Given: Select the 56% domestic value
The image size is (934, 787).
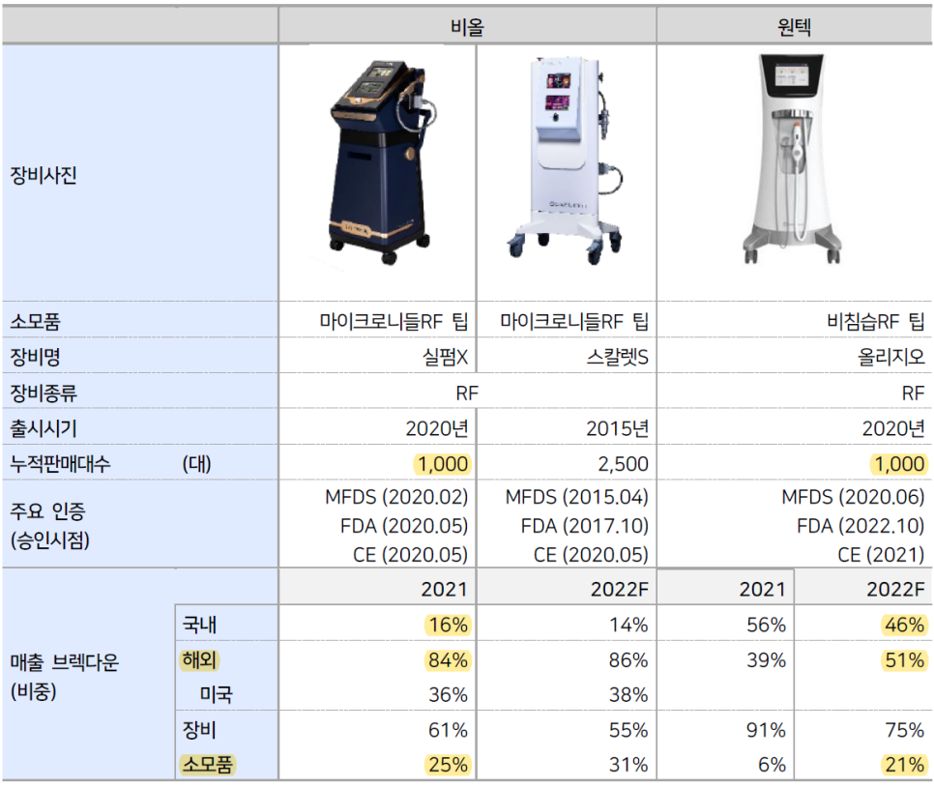Looking at the screenshot, I should tap(766, 625).
